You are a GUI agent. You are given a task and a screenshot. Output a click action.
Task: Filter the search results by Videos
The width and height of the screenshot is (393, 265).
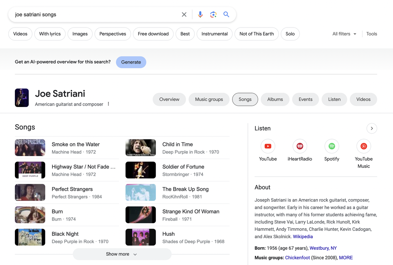(20, 34)
